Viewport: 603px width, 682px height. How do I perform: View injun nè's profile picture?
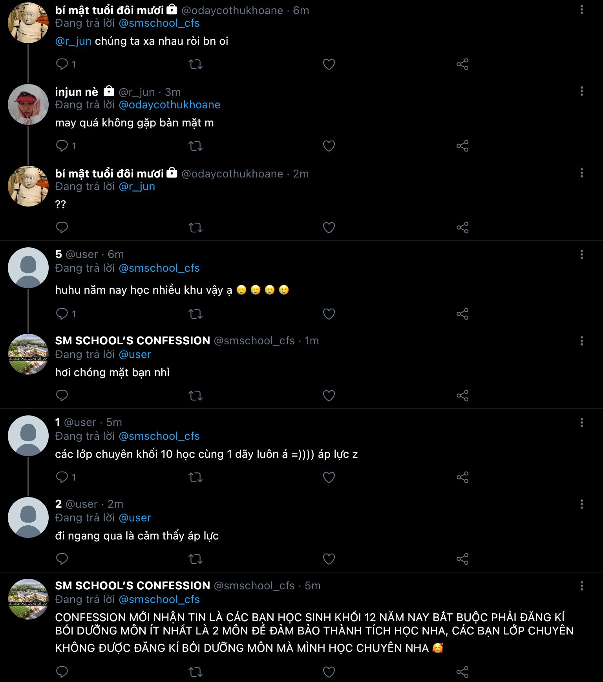tap(28, 104)
